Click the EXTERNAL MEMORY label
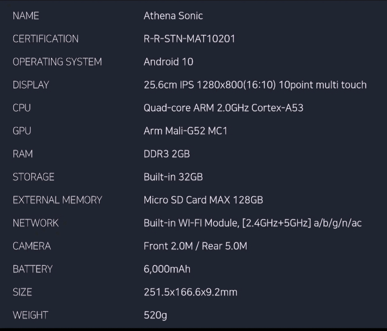 point(57,200)
